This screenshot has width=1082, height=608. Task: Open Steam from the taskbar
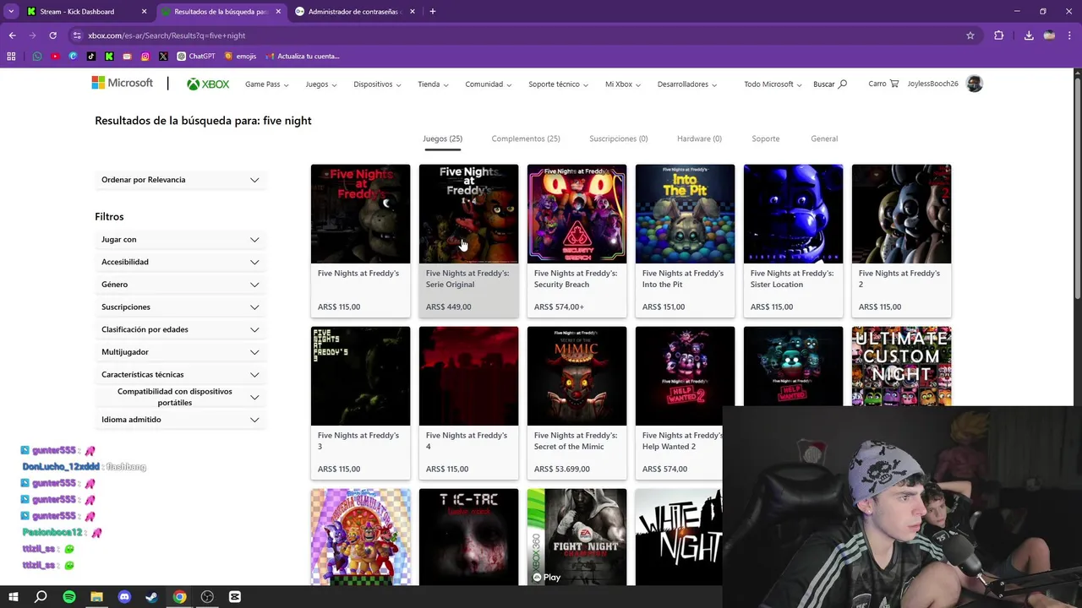[x=152, y=597]
